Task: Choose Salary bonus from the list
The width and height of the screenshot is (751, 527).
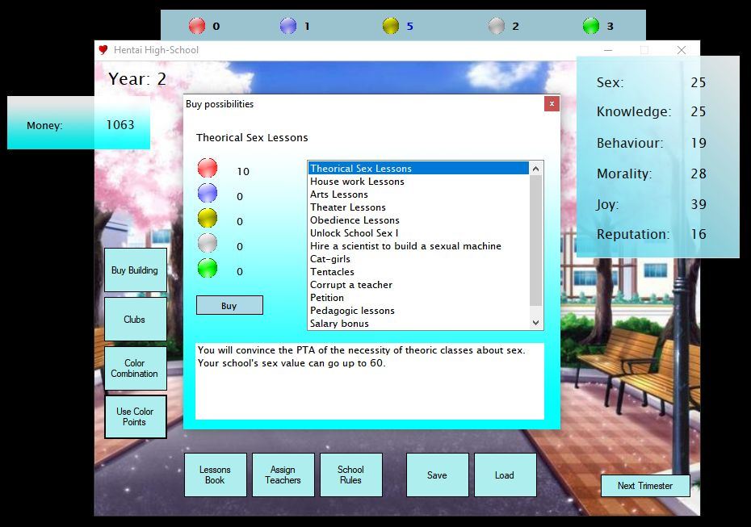Action: pyautogui.click(x=339, y=324)
